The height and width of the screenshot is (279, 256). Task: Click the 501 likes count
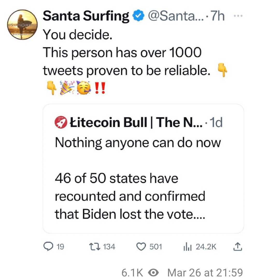click(x=156, y=247)
